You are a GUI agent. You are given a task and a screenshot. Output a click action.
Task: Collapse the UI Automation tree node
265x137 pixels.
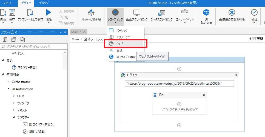coord(8,89)
